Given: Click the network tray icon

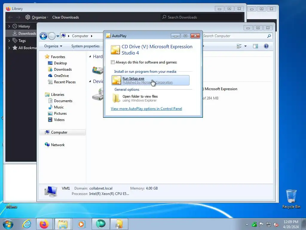Looking at the screenshot, I should click(269, 224).
